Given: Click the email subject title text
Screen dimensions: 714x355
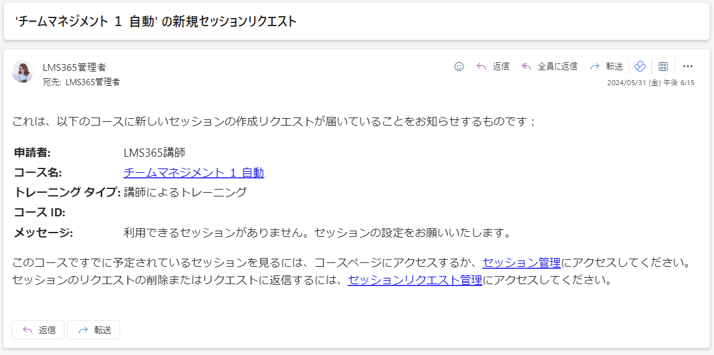Looking at the screenshot, I should point(156,21).
